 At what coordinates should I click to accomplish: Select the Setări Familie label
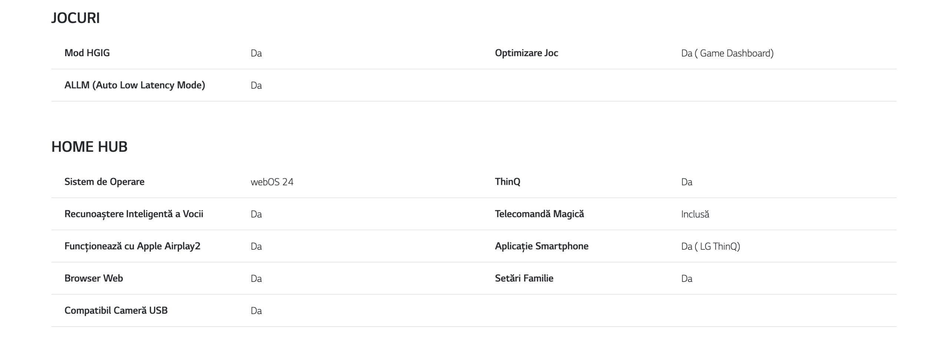click(524, 278)
